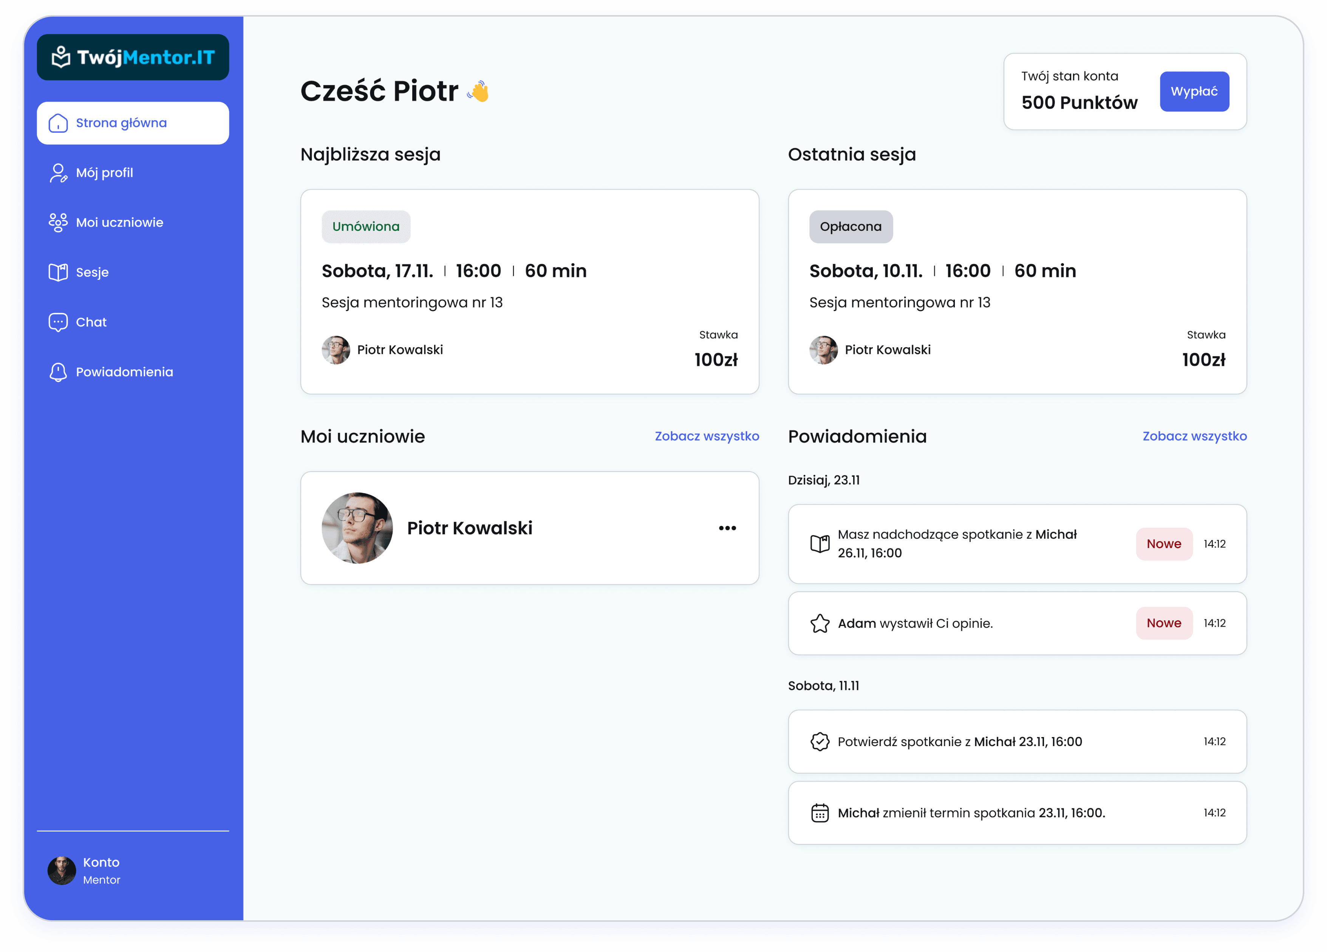Navigate to Sesje
The height and width of the screenshot is (952, 1327).
[133, 273]
